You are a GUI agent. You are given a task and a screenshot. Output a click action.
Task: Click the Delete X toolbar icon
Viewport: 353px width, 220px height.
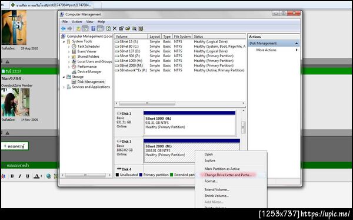(115, 28)
